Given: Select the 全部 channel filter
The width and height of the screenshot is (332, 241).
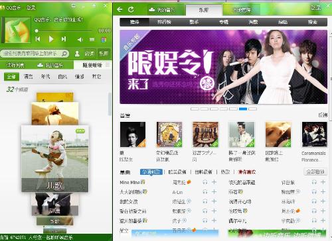Looking at the screenshot, I should coord(11,77).
